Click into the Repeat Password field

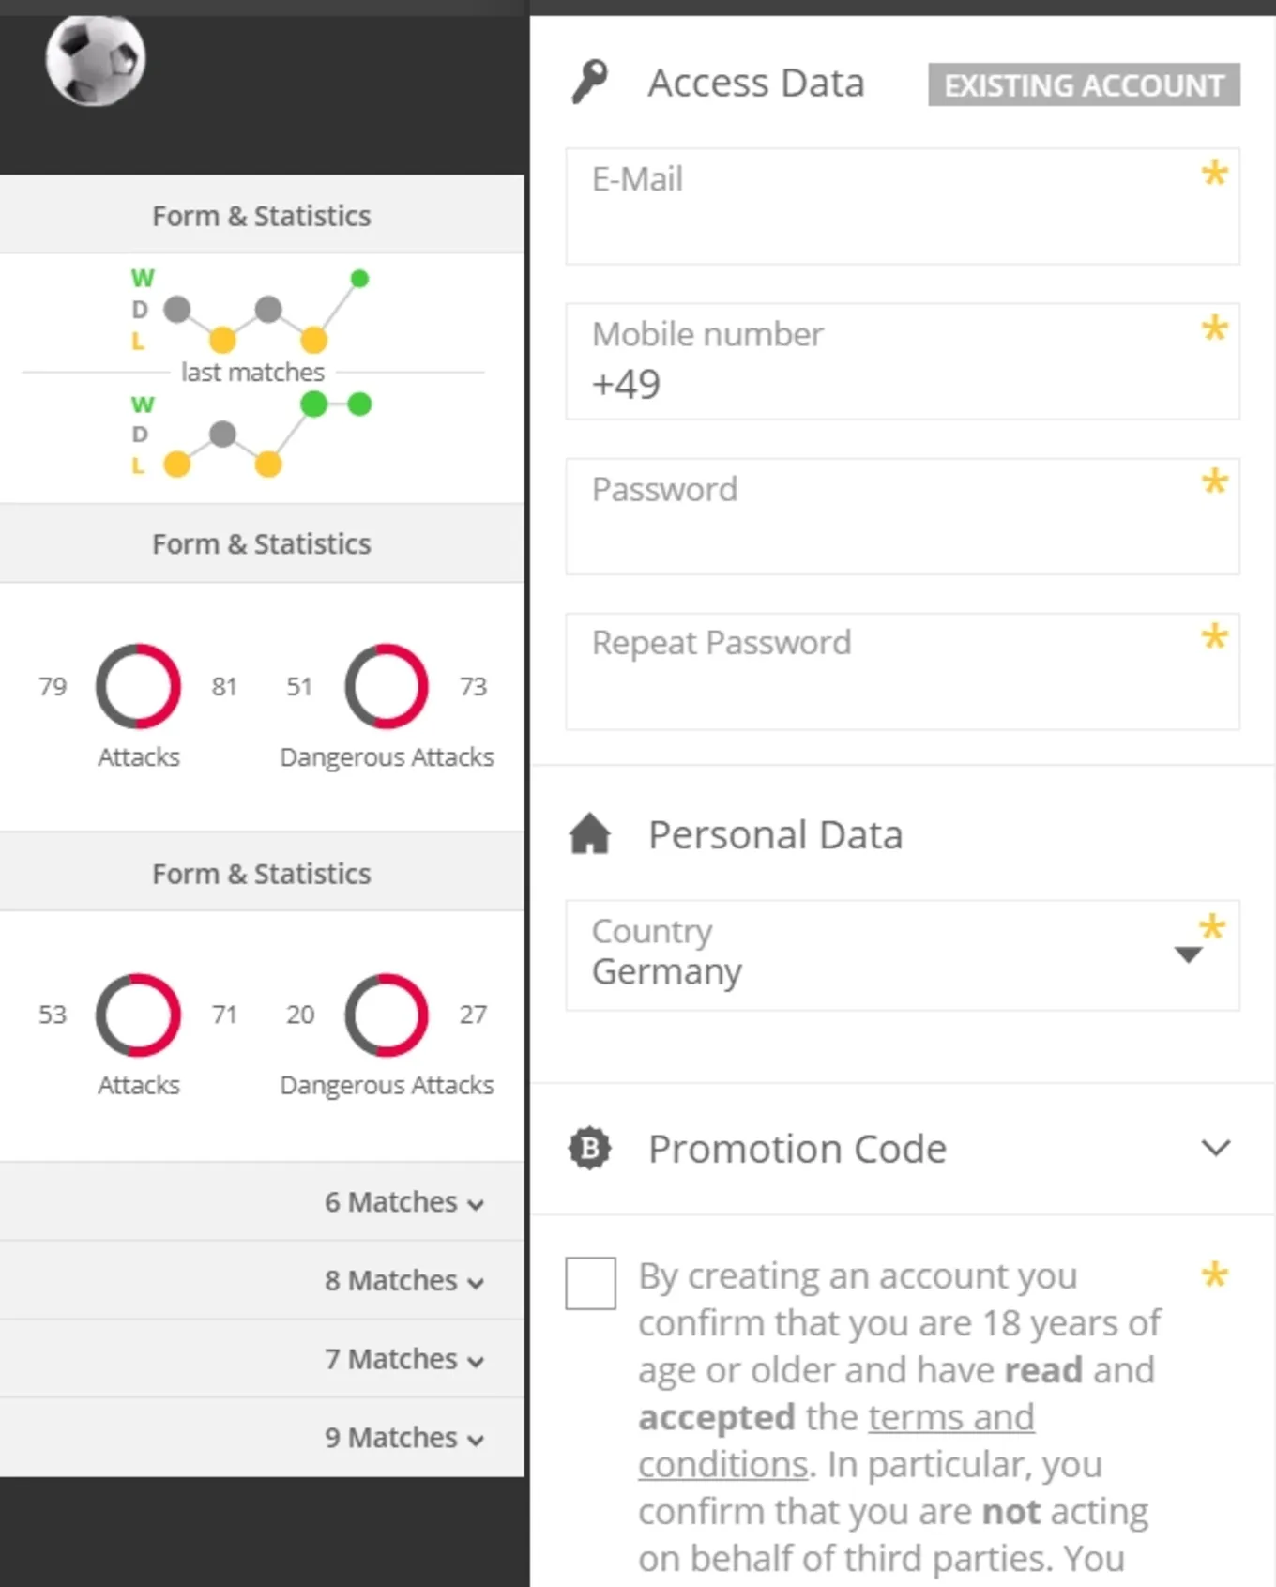click(902, 671)
